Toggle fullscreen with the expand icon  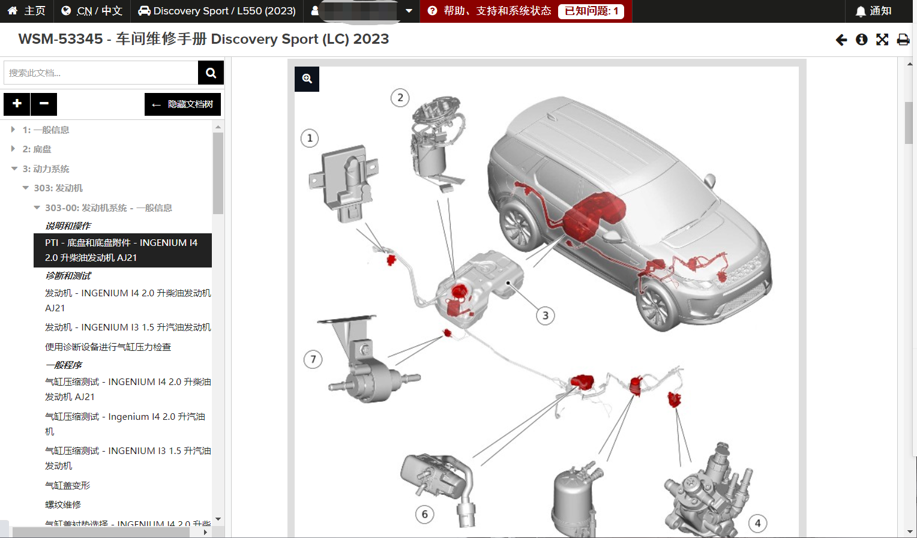pos(882,40)
